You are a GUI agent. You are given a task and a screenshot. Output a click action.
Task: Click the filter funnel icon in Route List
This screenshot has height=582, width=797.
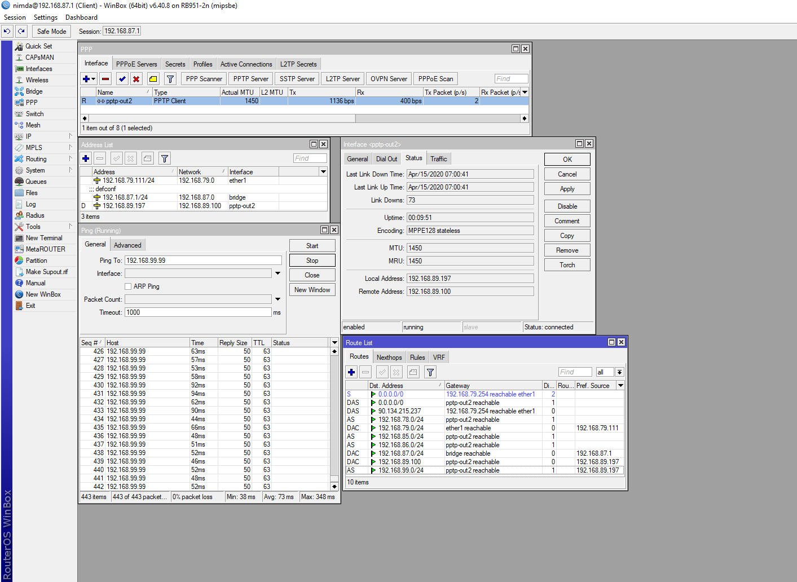[x=430, y=372]
